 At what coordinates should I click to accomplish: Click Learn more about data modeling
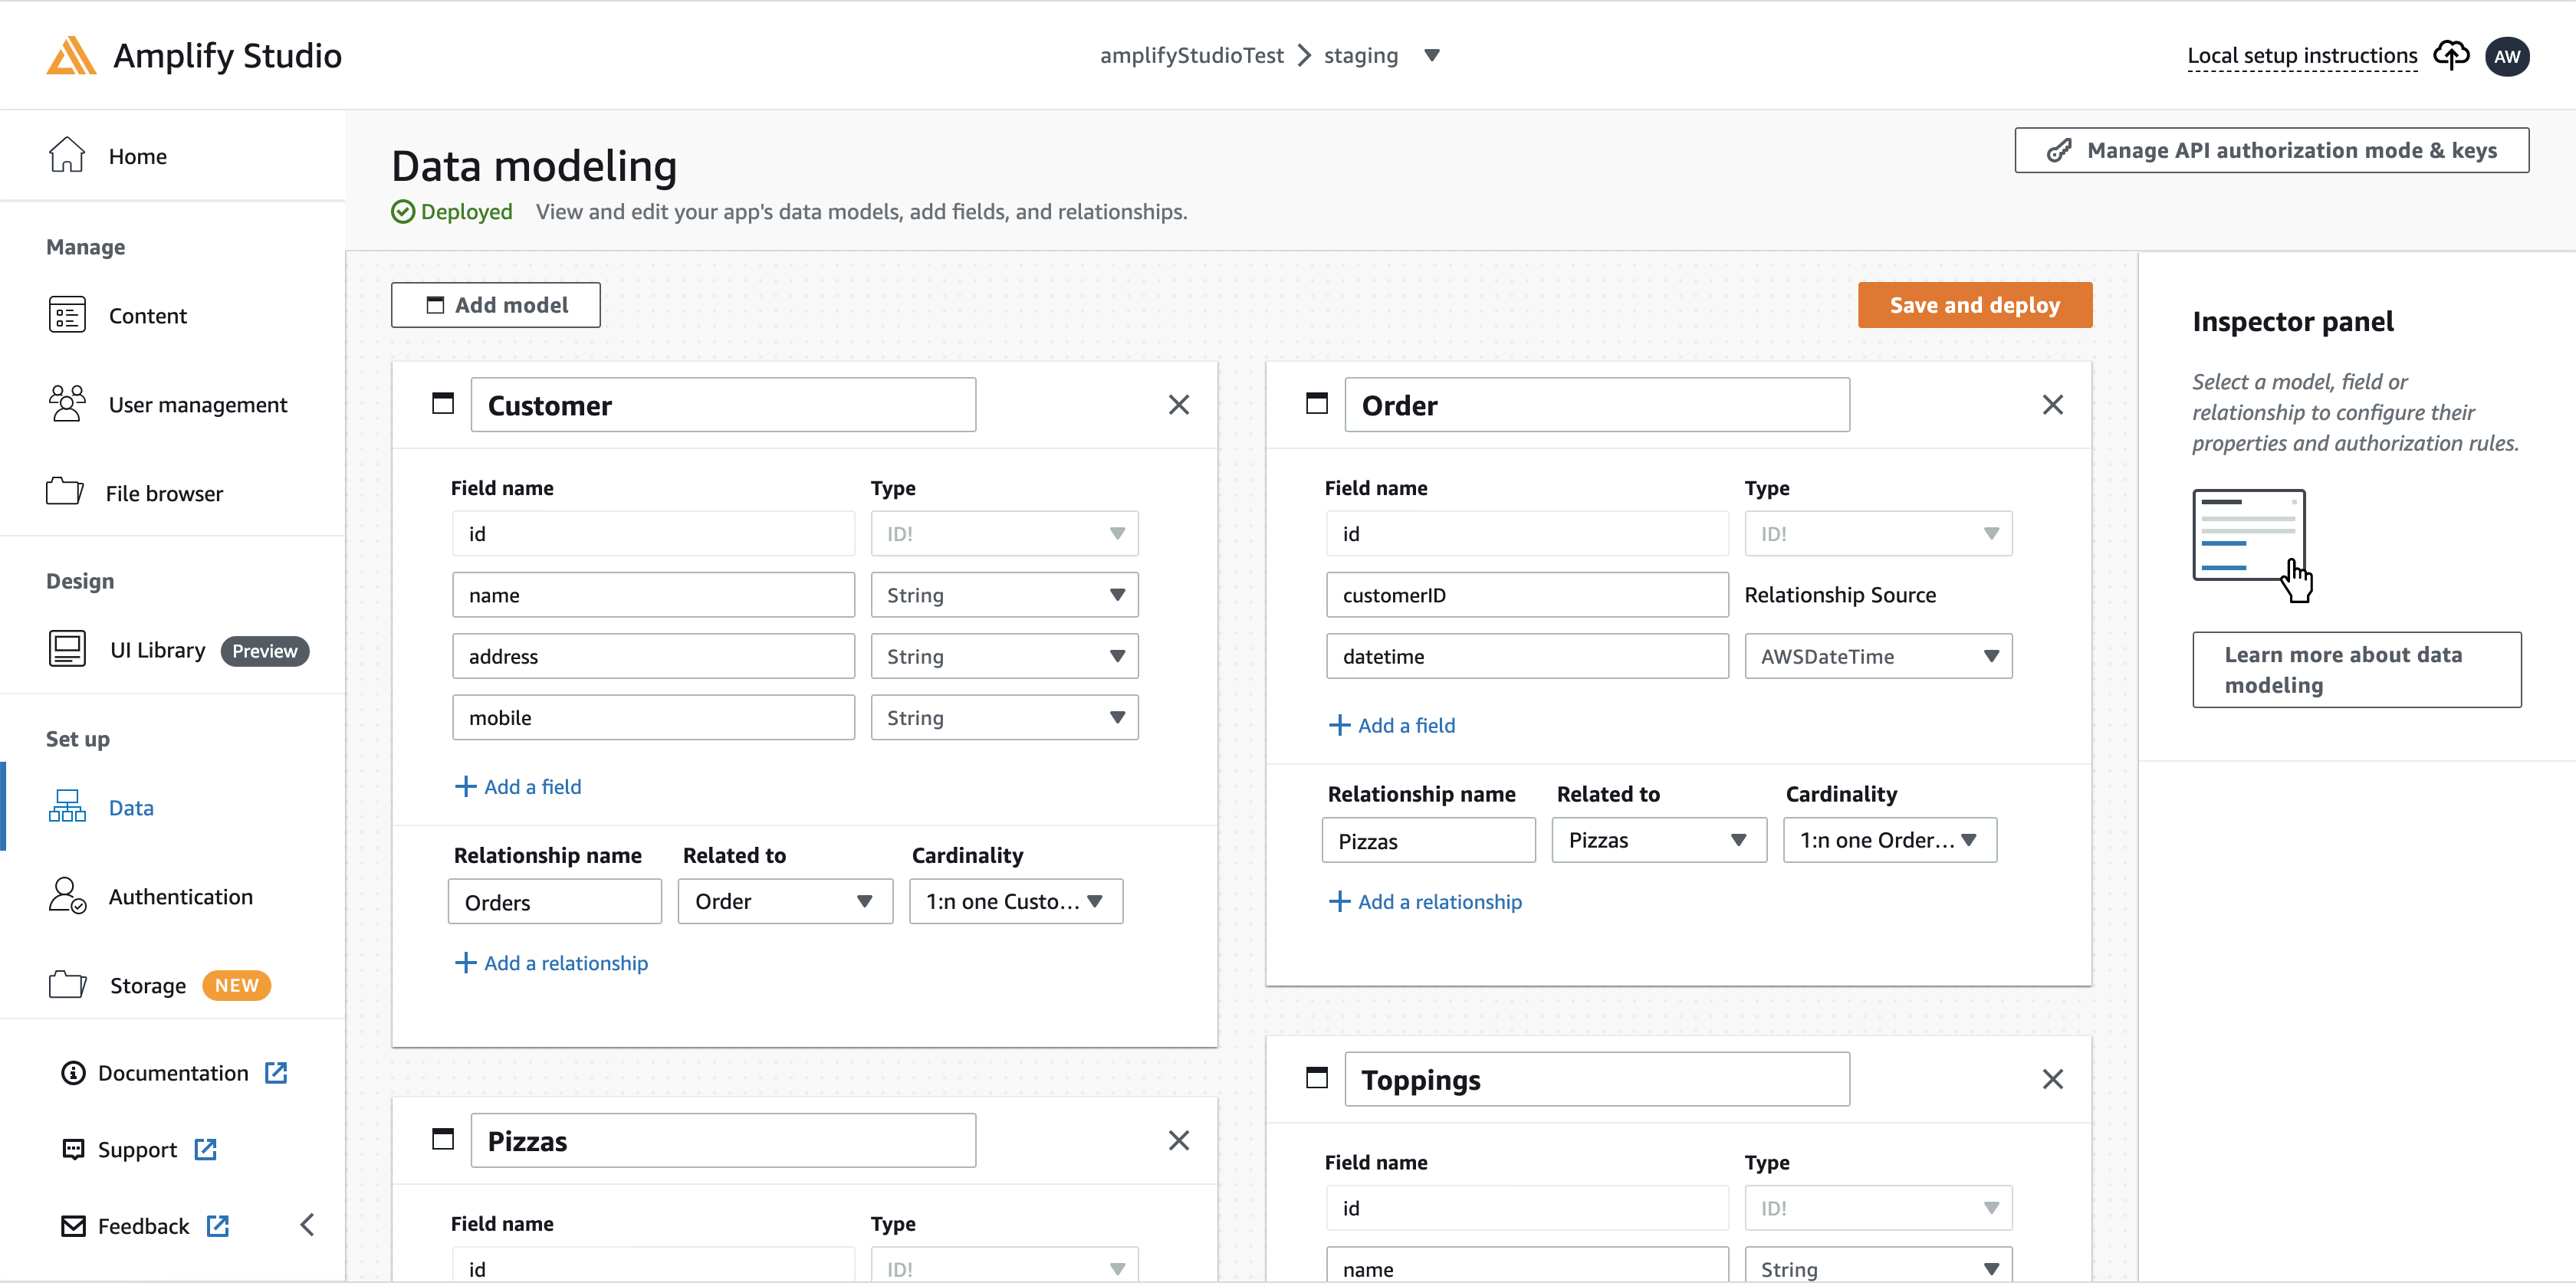click(x=2357, y=670)
